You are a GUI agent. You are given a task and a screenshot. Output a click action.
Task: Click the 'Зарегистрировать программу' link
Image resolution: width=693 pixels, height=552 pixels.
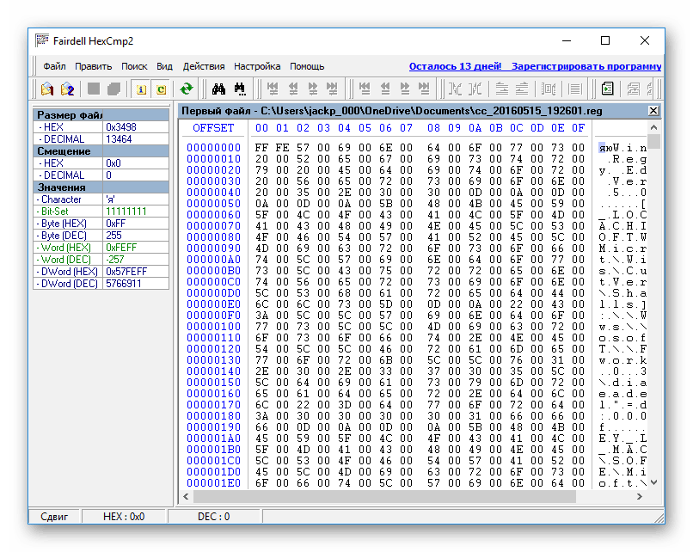click(586, 66)
